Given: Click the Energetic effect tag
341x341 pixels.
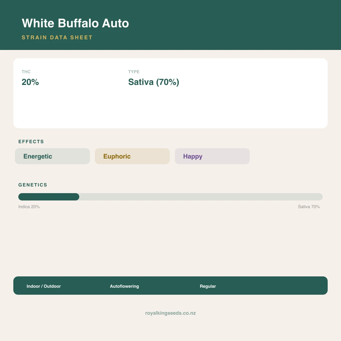Looking at the screenshot, I should [x=52, y=156].
